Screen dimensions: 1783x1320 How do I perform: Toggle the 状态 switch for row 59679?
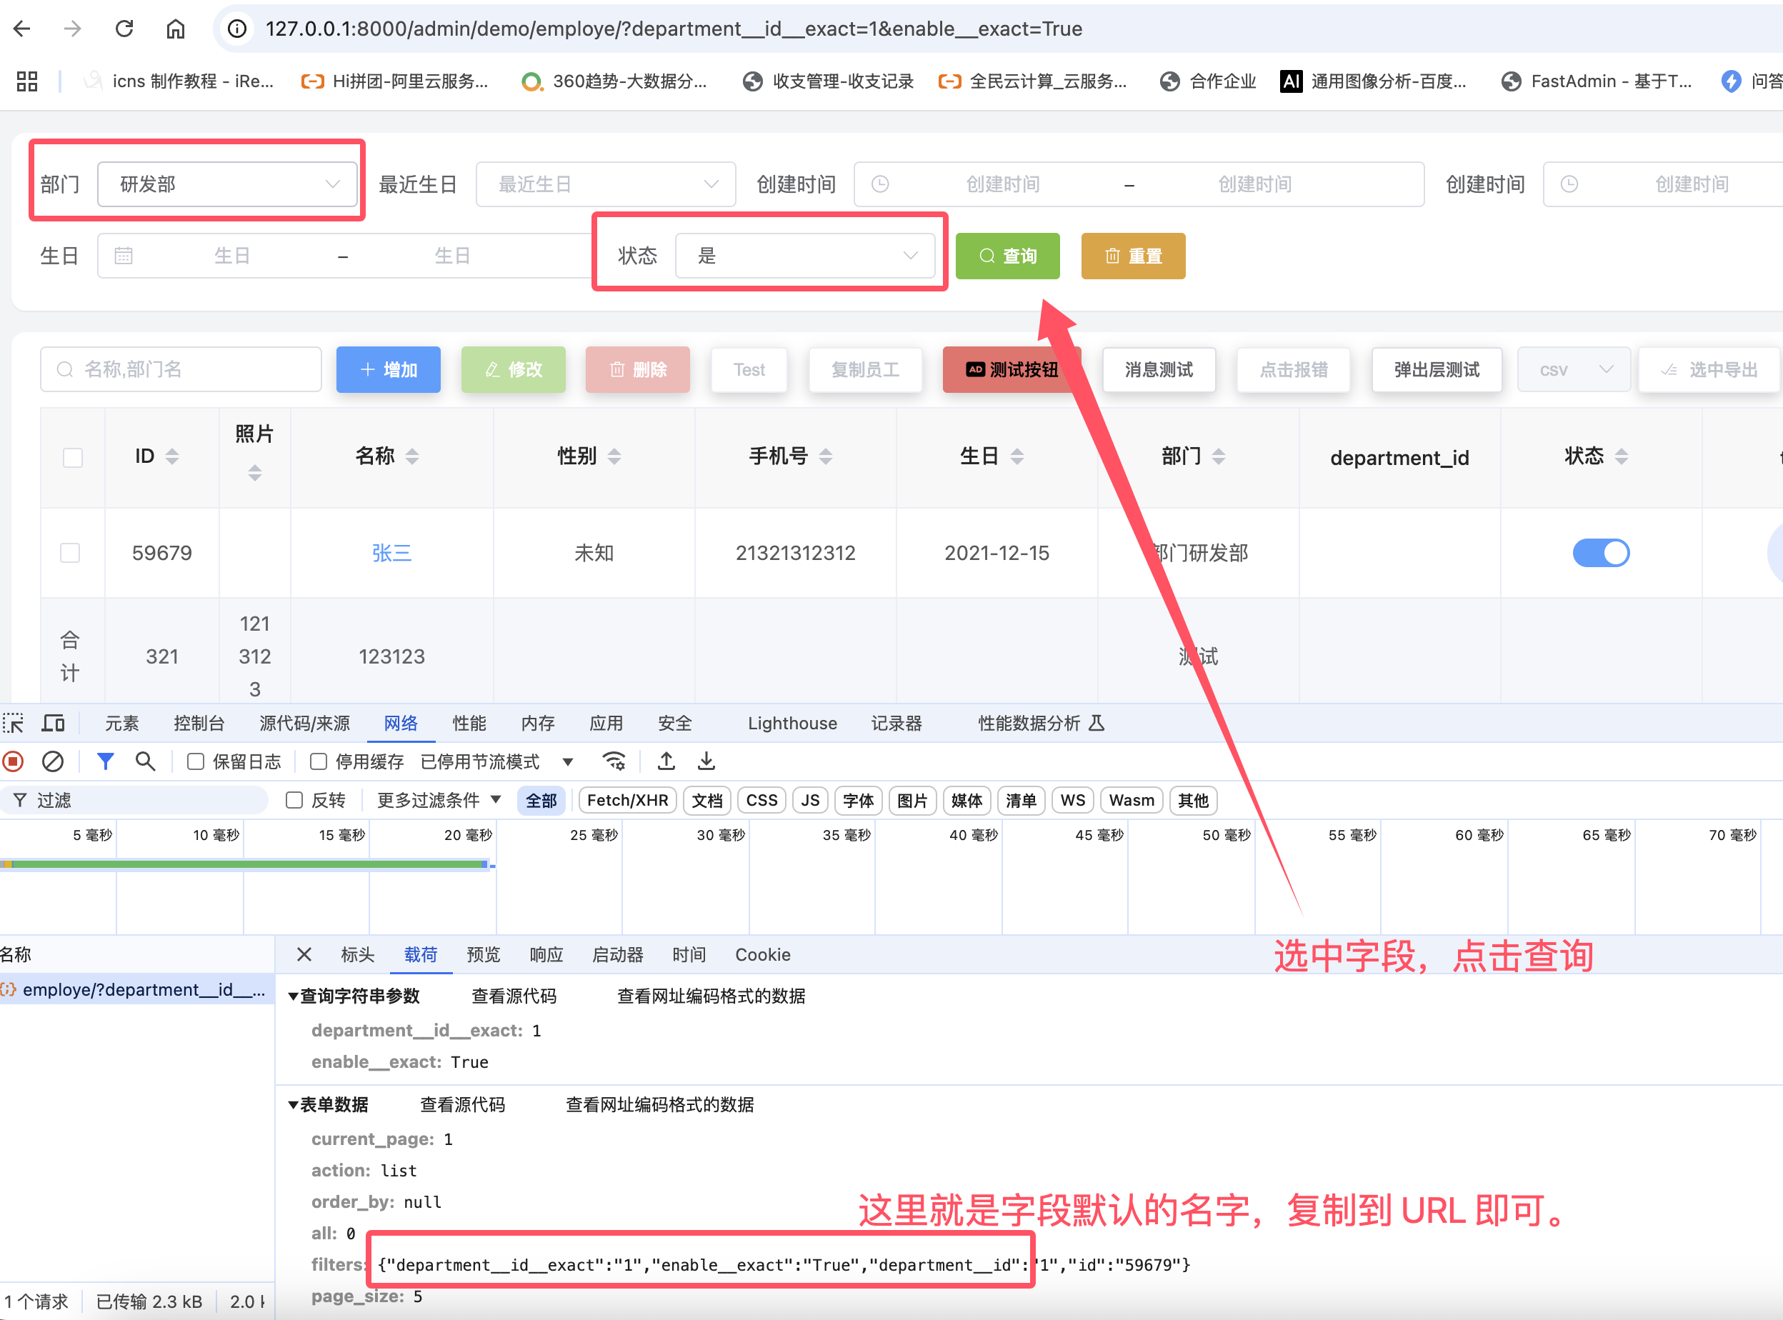click(1600, 553)
